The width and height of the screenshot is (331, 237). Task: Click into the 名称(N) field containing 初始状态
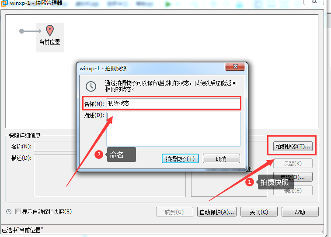173,103
